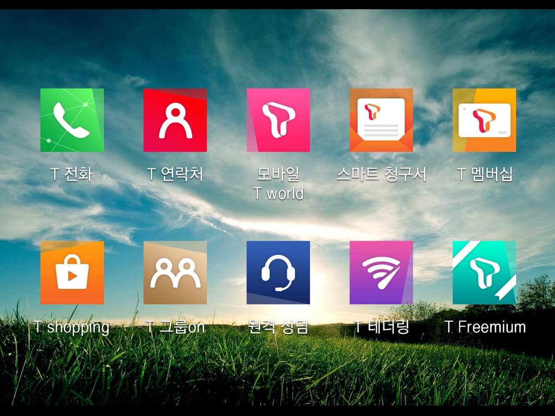The image size is (555, 416).
Task: Tap the "모바일 T world" label text
Action: pyautogui.click(x=278, y=184)
